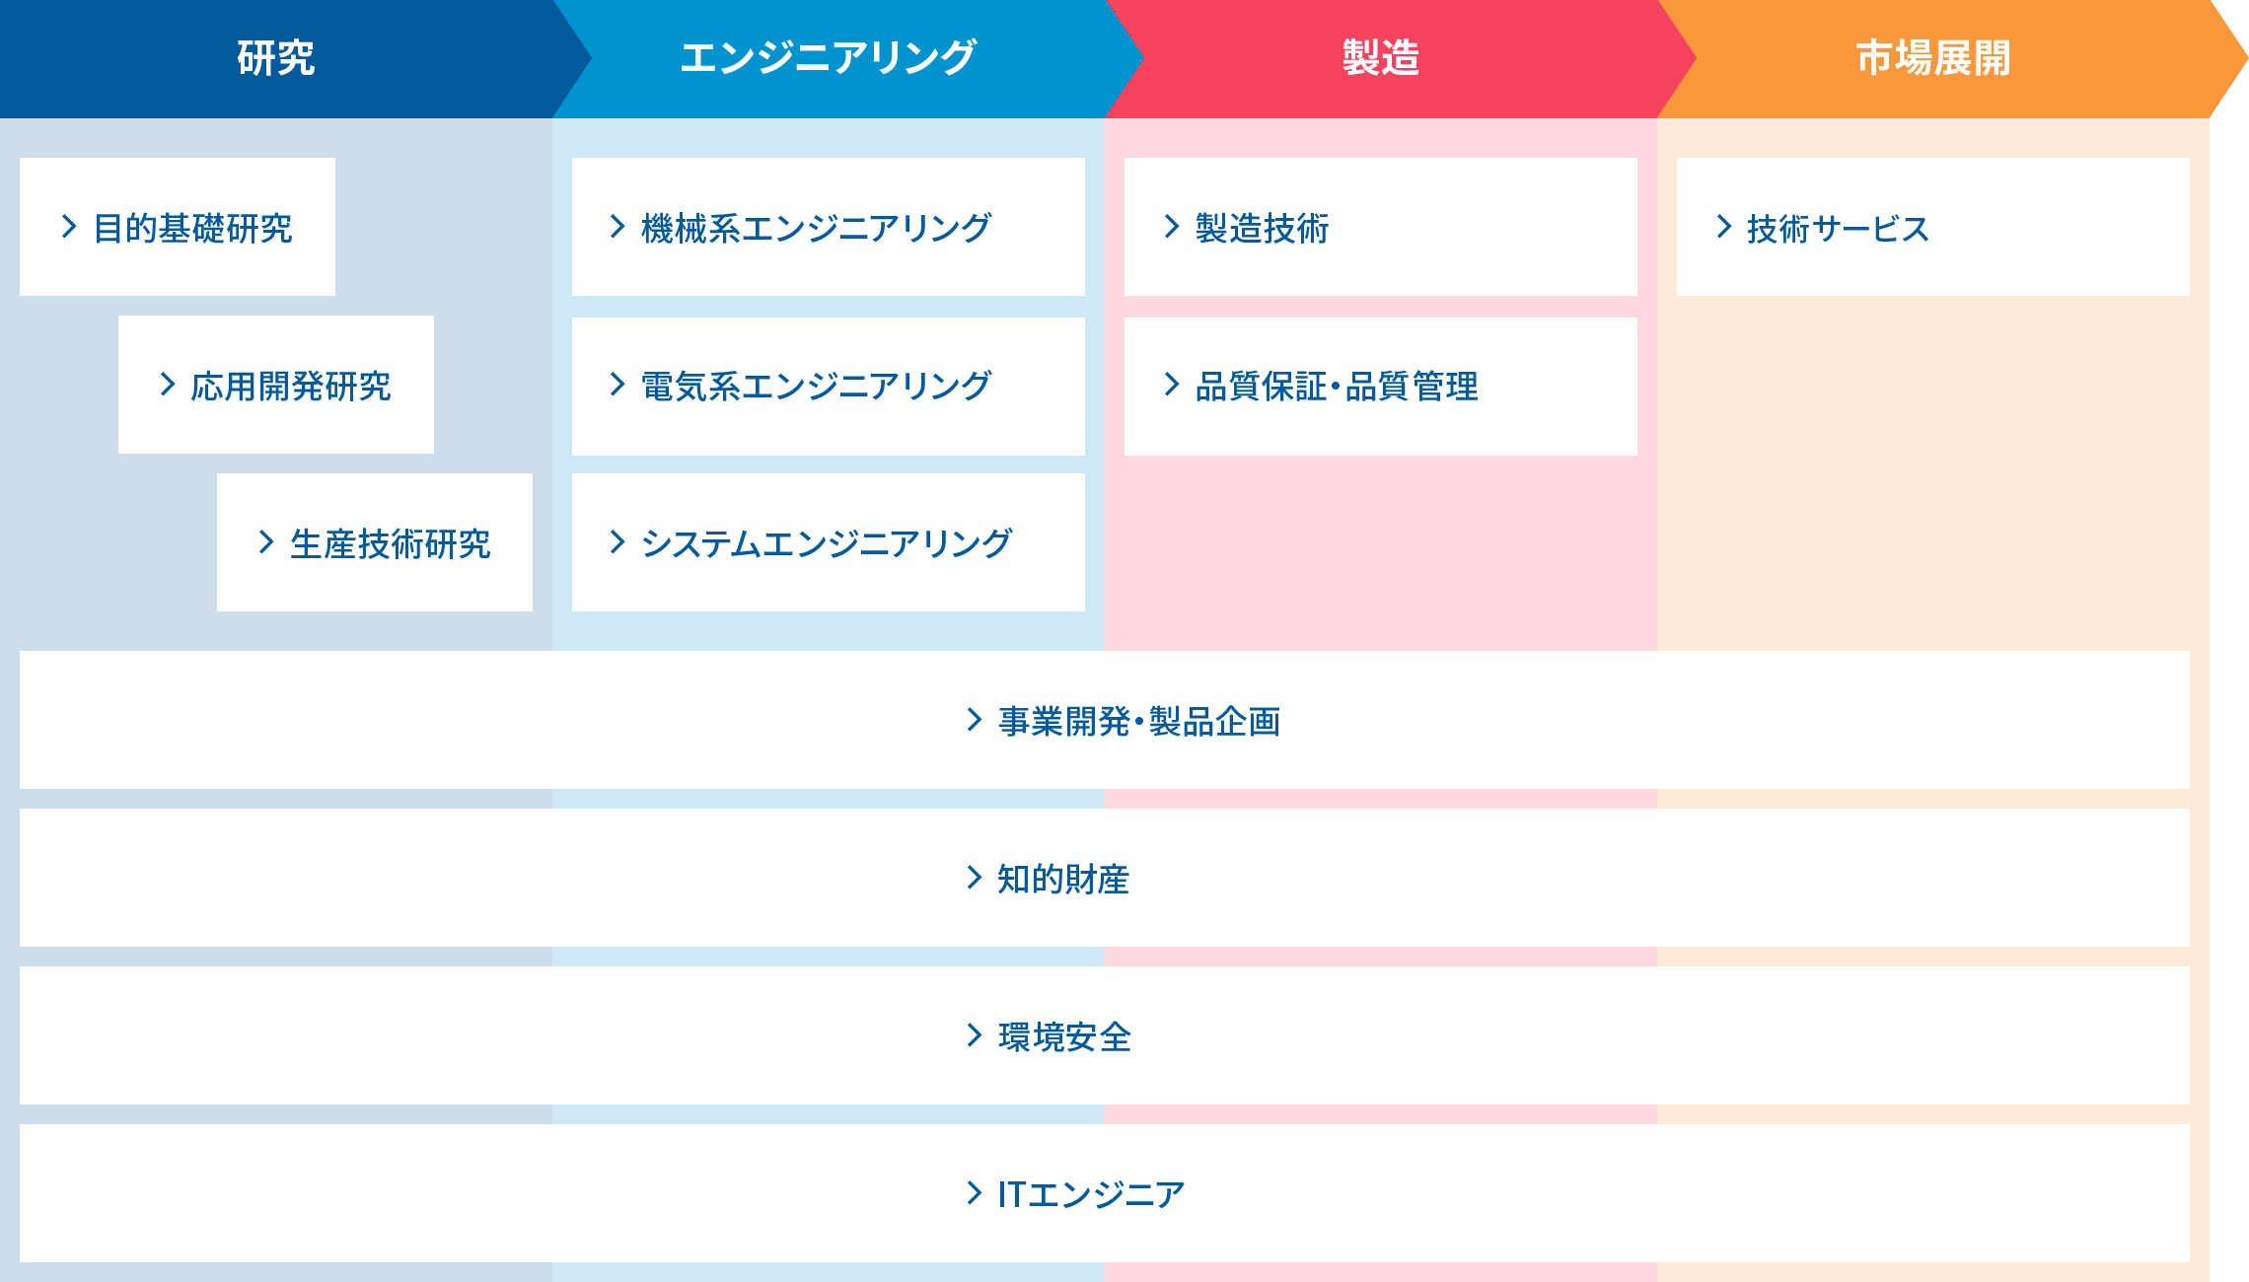The image size is (2249, 1282).
Task: Click the chevron before 事業開発・製品企画
Action: [x=975, y=720]
